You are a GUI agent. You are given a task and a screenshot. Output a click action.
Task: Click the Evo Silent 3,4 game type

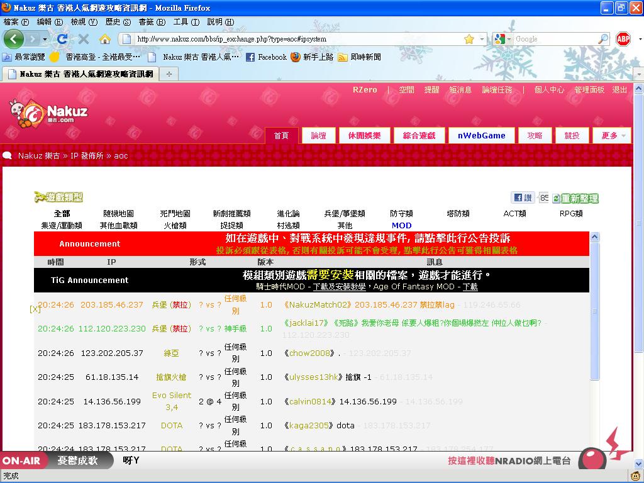point(172,401)
